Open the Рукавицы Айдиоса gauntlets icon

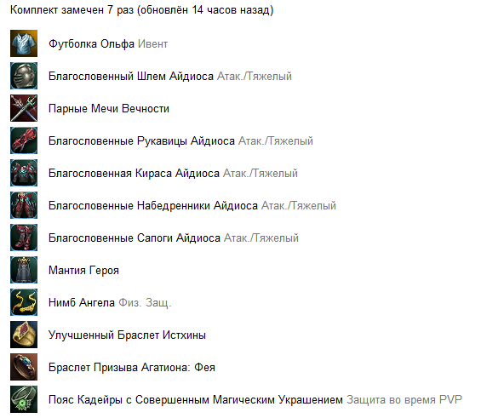coord(24,140)
